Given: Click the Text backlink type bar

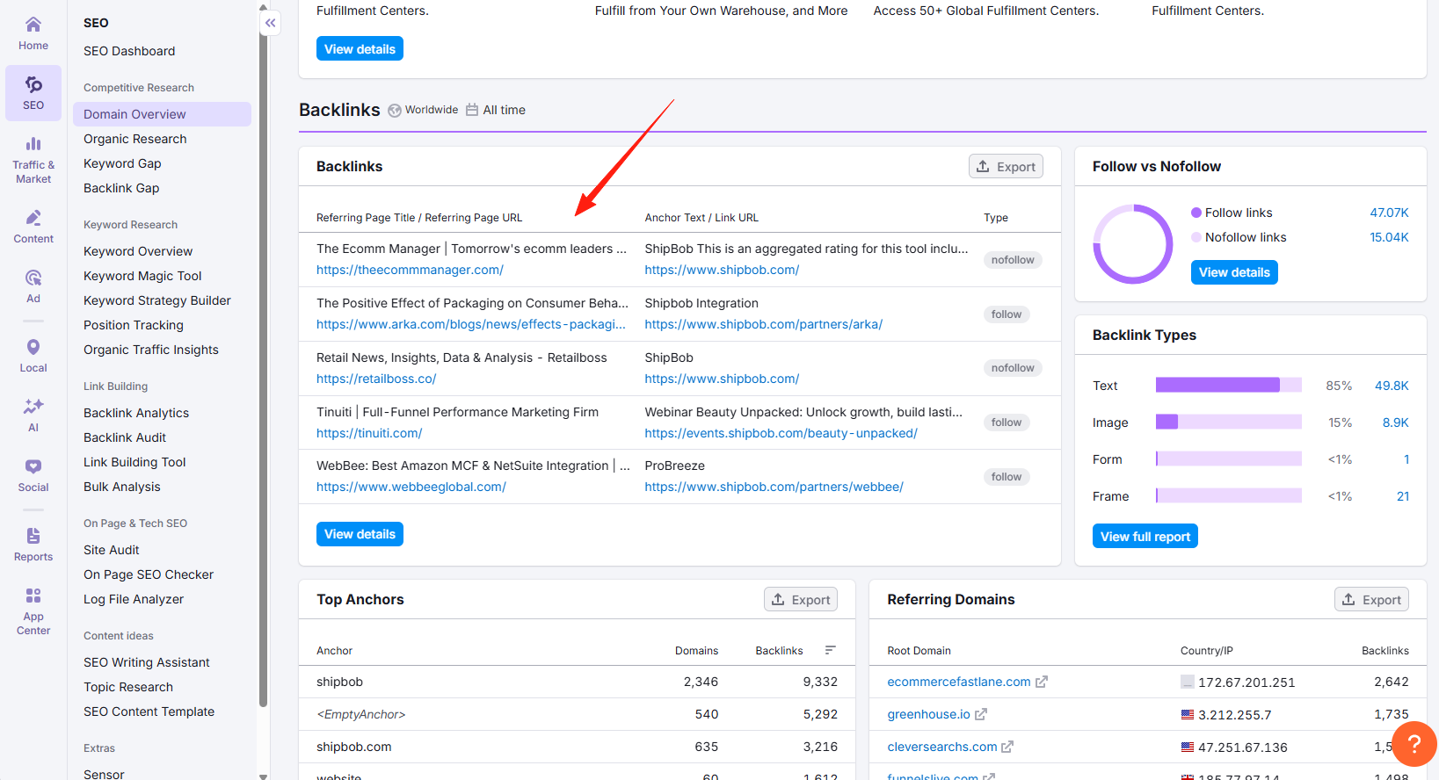Looking at the screenshot, I should 1229,385.
